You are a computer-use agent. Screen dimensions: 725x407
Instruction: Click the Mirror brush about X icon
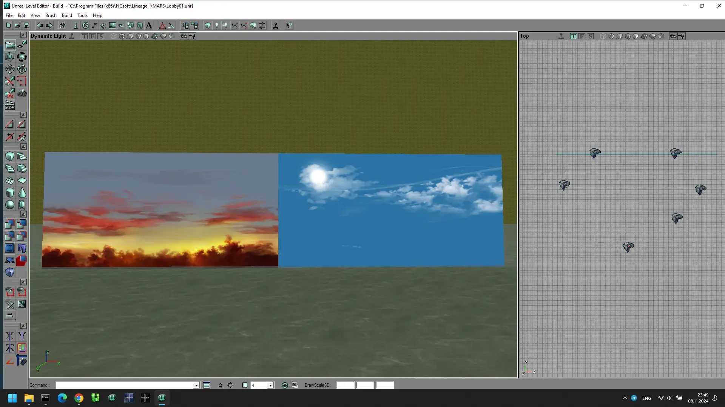10,336
